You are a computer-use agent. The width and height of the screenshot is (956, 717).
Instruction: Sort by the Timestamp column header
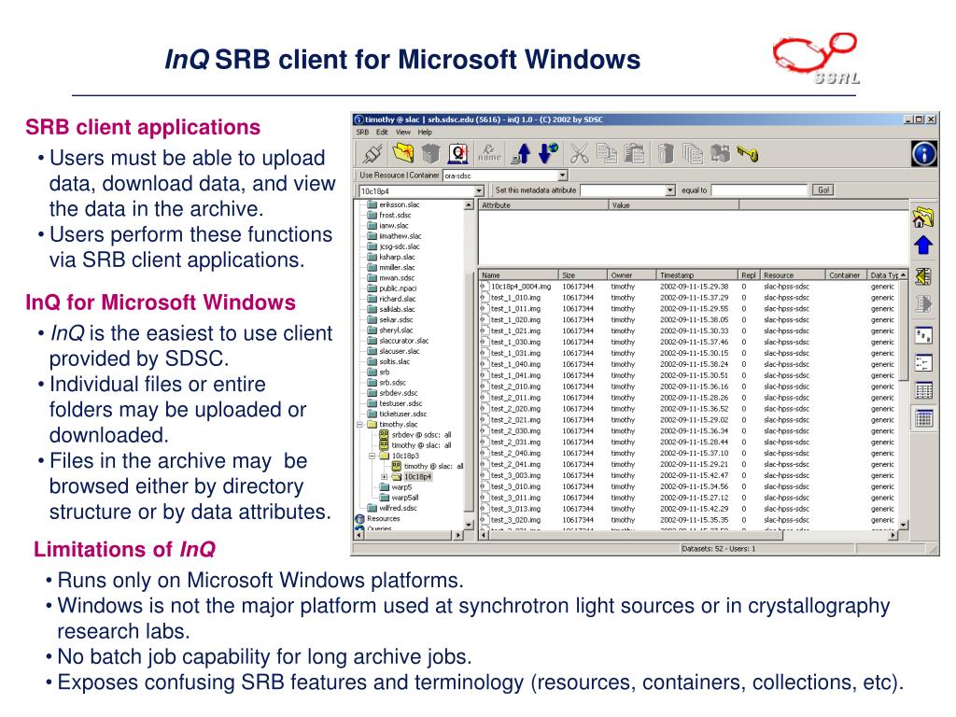[696, 275]
